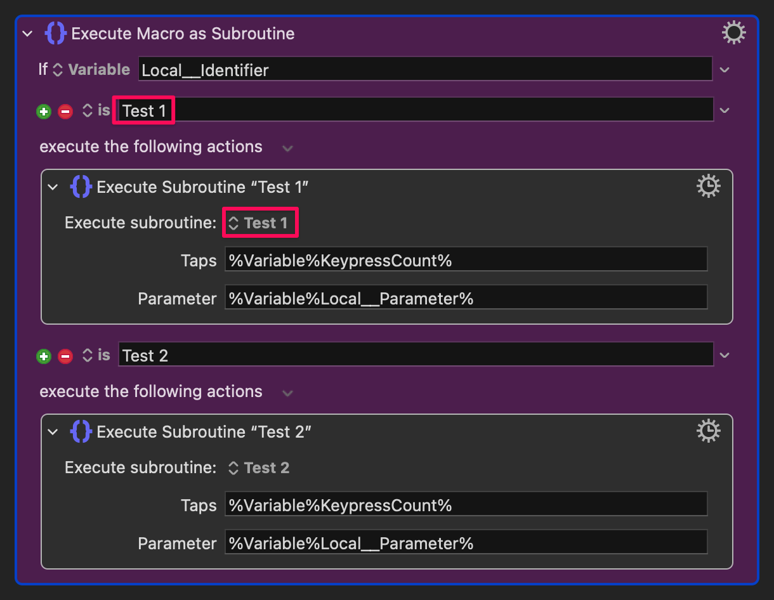The image size is (774, 600).
Task: Click green plus button beside Test 2 condition
Action: coord(44,356)
